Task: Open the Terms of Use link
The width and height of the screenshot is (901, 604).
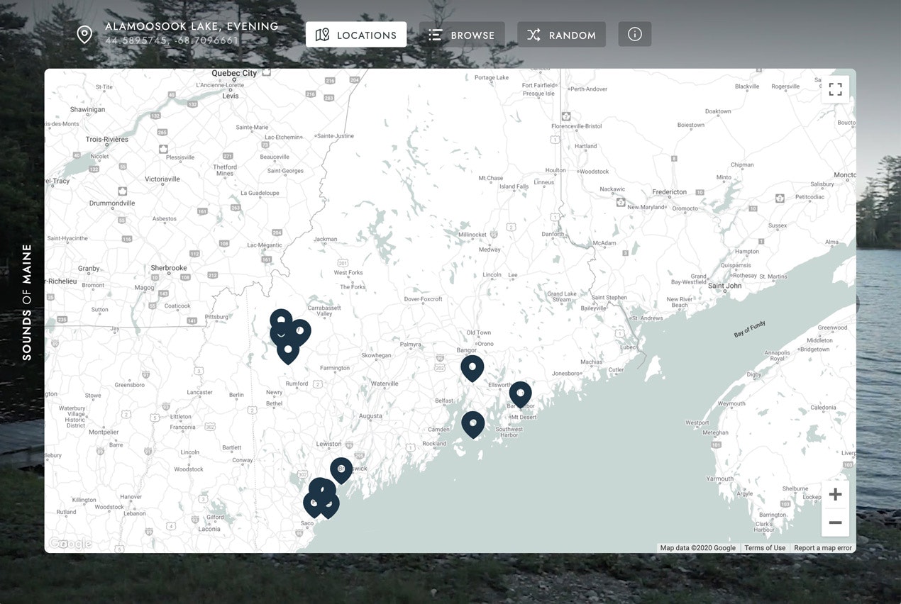Action: coord(765,548)
